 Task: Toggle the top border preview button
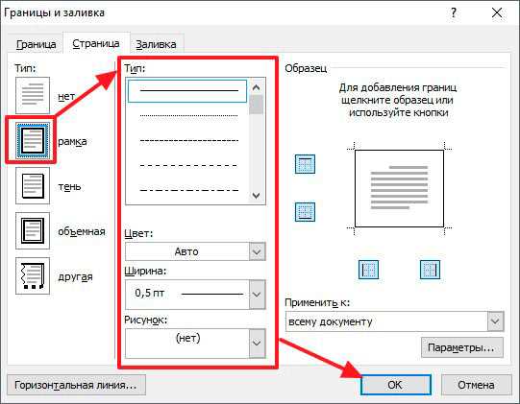pyautogui.click(x=305, y=164)
